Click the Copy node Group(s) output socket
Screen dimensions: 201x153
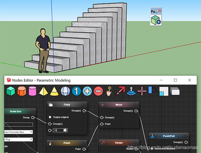coord(84,111)
